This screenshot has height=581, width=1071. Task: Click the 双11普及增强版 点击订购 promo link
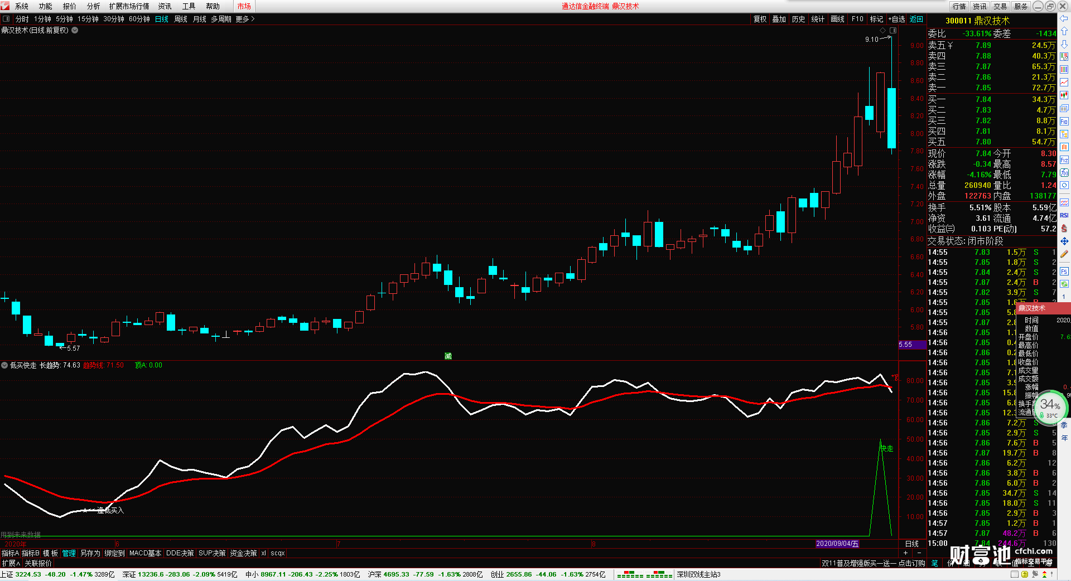[x=873, y=563]
